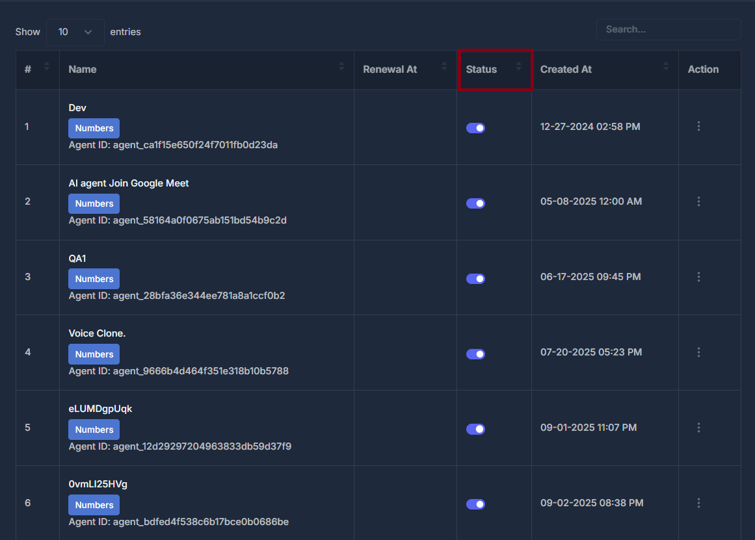
Task: Sort by Renewal At column arrows
Action: click(x=444, y=66)
